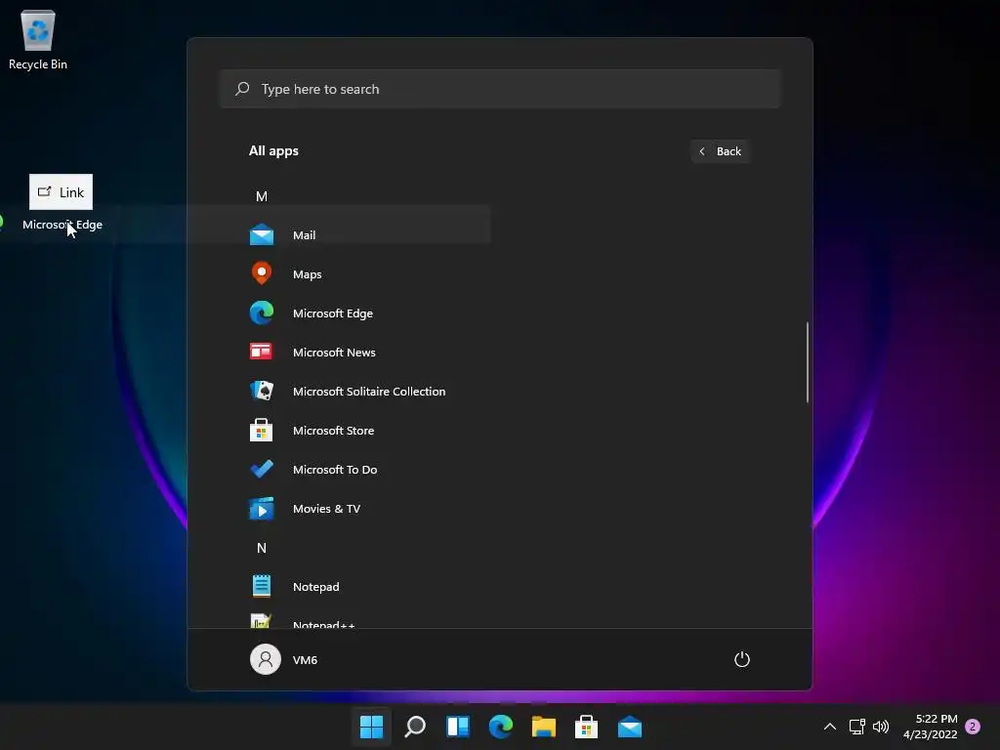The width and height of the screenshot is (1000, 750).
Task: Open Microsoft Edge icon in the app list
Action: pos(262,313)
